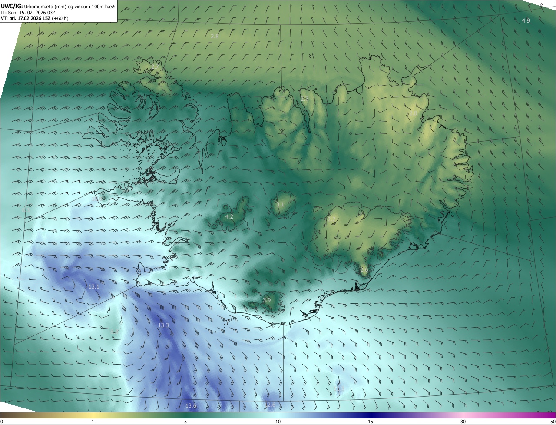
Task: Click the "1" tick on the color scale
Action: click(x=93, y=422)
